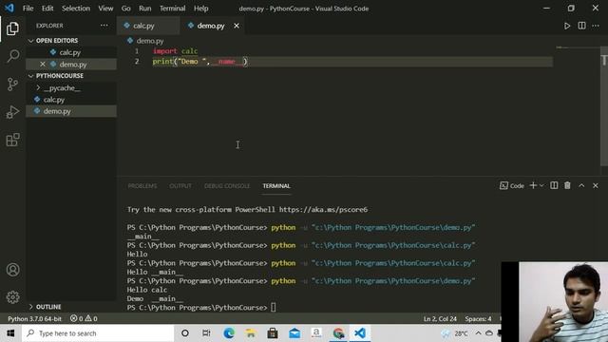Split the terminal panel
Image resolution: width=608 pixels, height=342 pixels.
[x=554, y=186]
